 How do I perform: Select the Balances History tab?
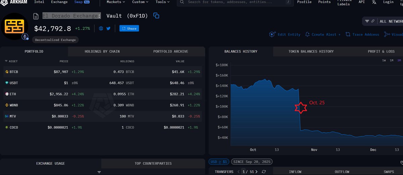[x=241, y=51]
